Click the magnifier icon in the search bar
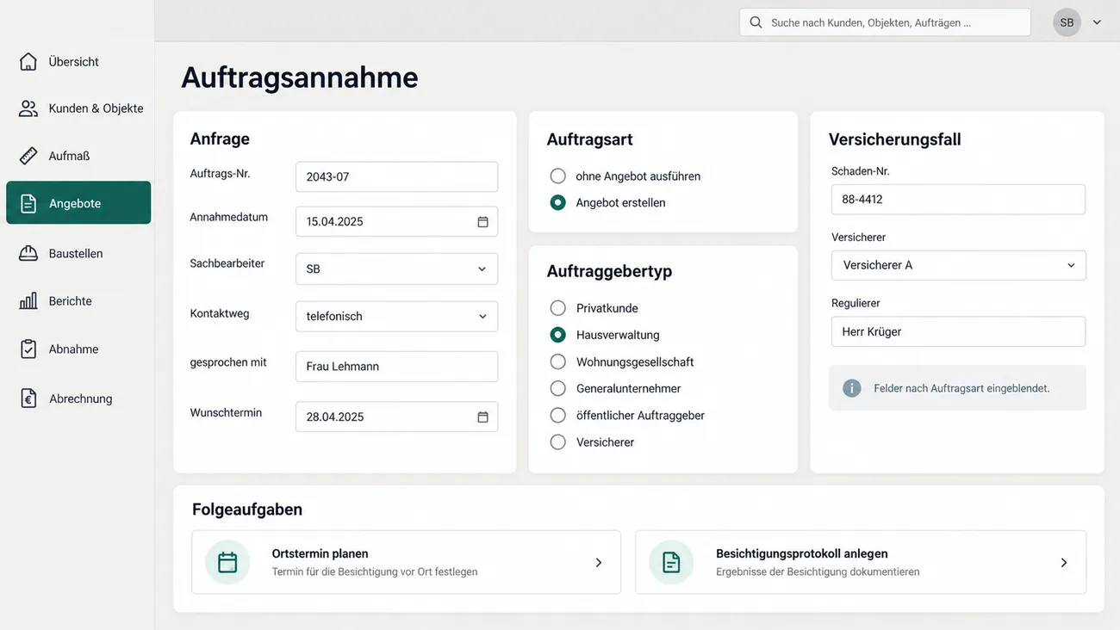 (756, 22)
